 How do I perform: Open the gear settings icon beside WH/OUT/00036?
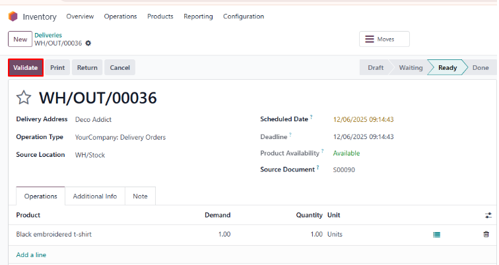(88, 44)
